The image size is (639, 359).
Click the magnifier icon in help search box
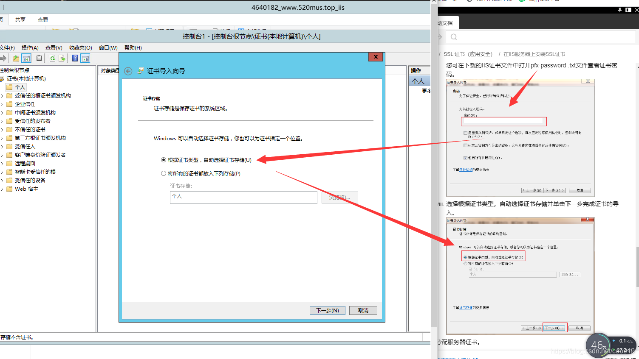coord(454,37)
